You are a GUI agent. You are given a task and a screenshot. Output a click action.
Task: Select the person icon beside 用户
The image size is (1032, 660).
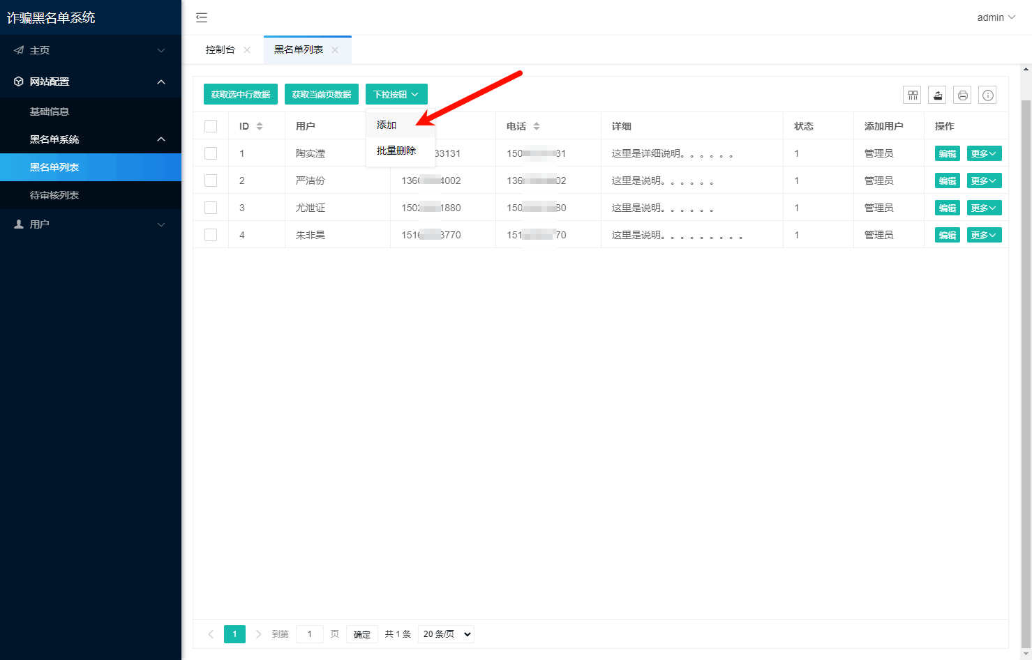tap(17, 224)
